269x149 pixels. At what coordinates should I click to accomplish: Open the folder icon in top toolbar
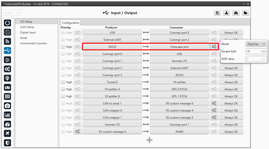click(246, 13)
